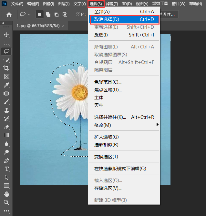The width and height of the screenshot is (206, 216).
Task: Open the Edit Toolbar three-dots menu
Action: 6,211
